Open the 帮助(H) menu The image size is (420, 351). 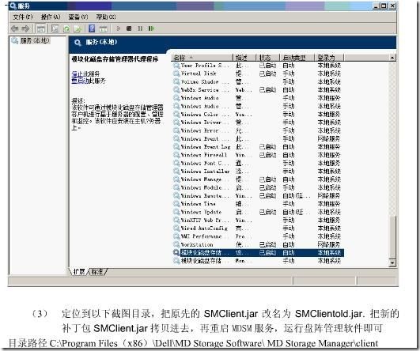[106, 17]
